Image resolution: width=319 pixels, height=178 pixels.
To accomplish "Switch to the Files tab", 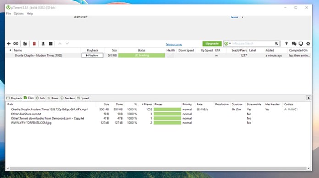I will [x=29, y=98].
